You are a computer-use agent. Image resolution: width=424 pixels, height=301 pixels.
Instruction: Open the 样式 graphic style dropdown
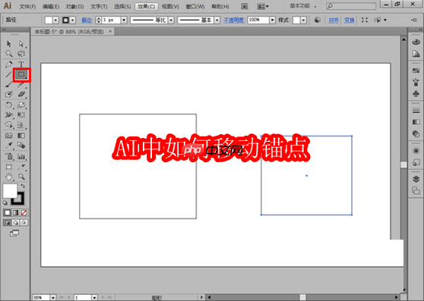click(x=303, y=20)
